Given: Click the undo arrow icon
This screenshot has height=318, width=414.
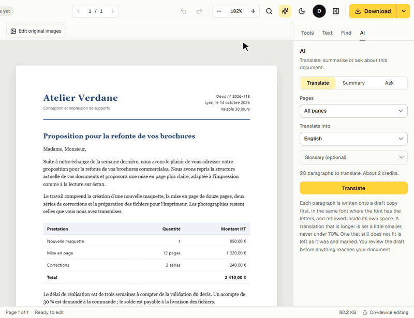Looking at the screenshot, I should click(184, 11).
